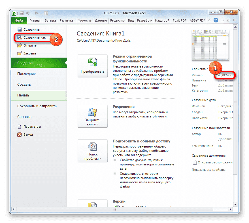Click the Показать все свойства link
249x223 pixels.
(x=208, y=169)
